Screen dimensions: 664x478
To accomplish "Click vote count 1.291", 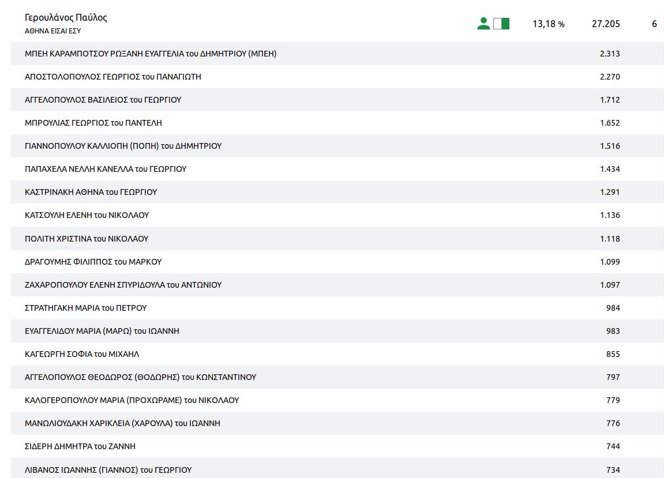I will click(x=610, y=192).
